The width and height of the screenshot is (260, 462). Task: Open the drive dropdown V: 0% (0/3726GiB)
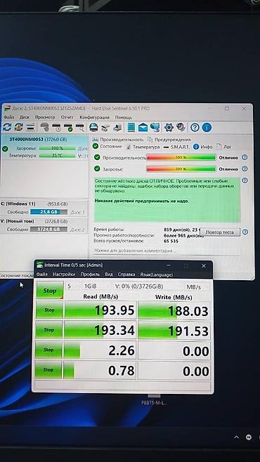pyautogui.click(x=148, y=286)
